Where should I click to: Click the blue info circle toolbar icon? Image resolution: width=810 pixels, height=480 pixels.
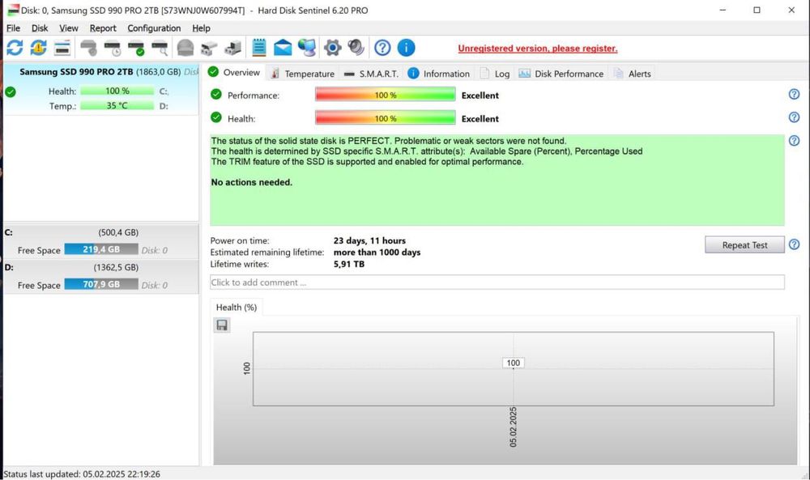click(406, 48)
